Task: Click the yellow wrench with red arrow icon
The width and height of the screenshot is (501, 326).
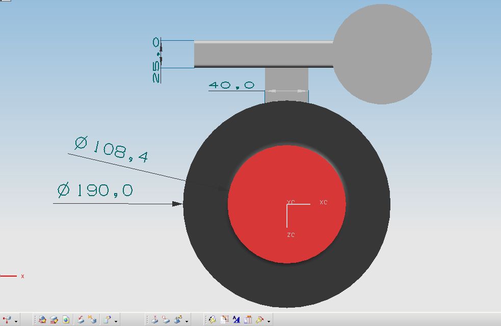Action: 260,319
